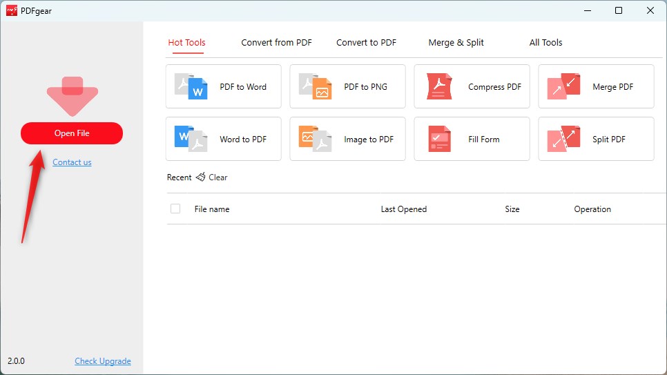Click the Check Upgrade link
Image resolution: width=667 pixels, height=375 pixels.
102,361
